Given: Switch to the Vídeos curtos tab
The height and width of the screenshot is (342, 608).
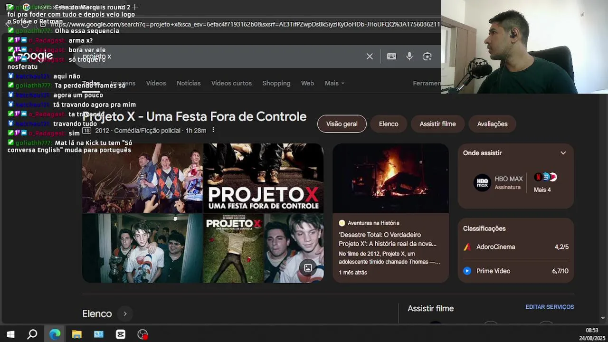Looking at the screenshot, I should (231, 83).
